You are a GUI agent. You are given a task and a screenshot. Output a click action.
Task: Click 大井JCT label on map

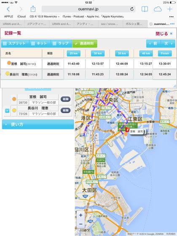[101, 156]
